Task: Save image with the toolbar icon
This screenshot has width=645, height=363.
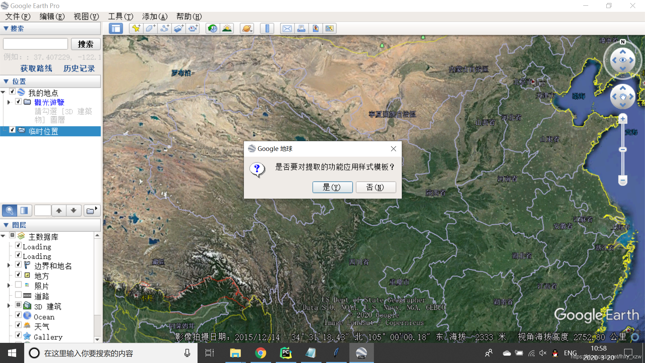Action: [x=315, y=29]
